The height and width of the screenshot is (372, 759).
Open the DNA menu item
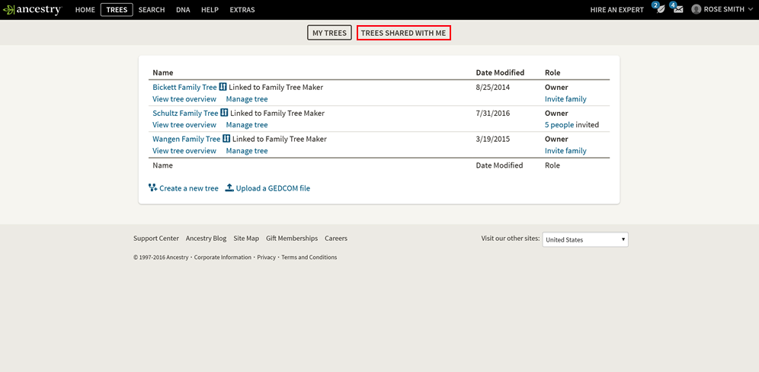coord(183,10)
